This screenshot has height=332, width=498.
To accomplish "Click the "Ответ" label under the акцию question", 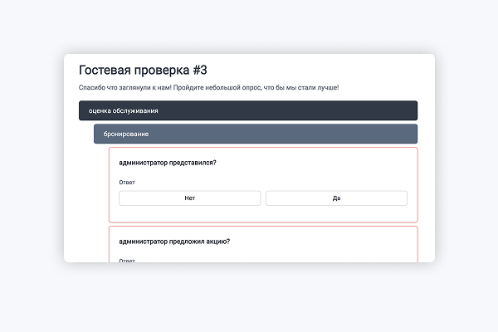I will [x=127, y=260].
